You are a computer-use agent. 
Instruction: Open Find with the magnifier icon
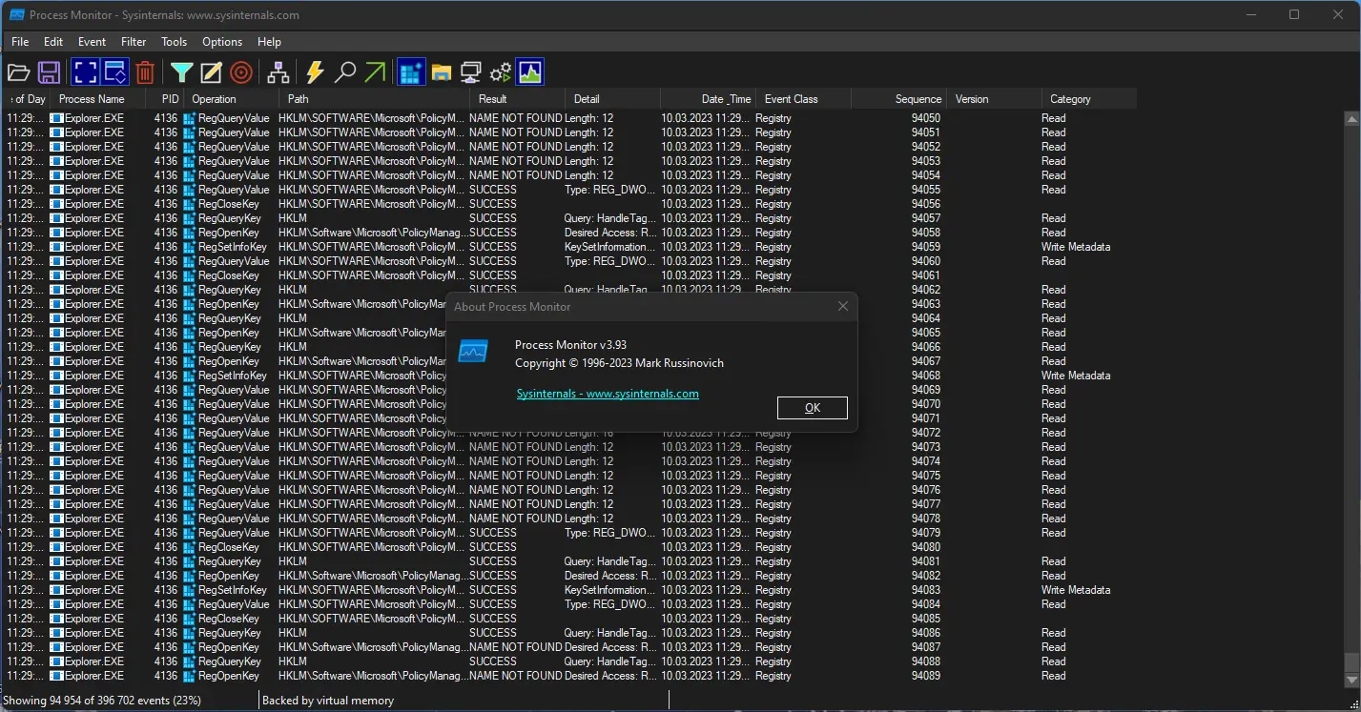345,72
